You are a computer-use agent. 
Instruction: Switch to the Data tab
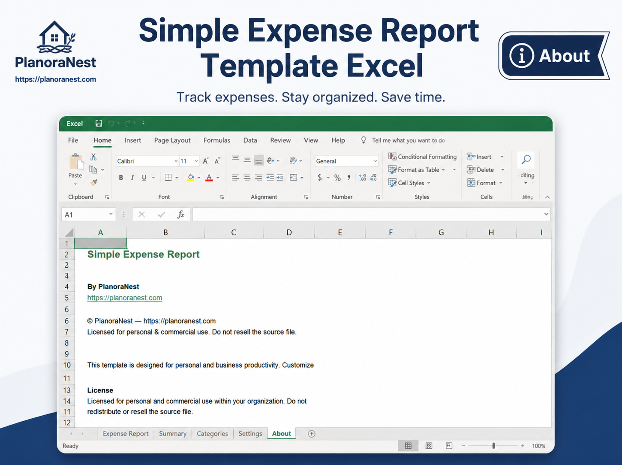tap(250, 140)
